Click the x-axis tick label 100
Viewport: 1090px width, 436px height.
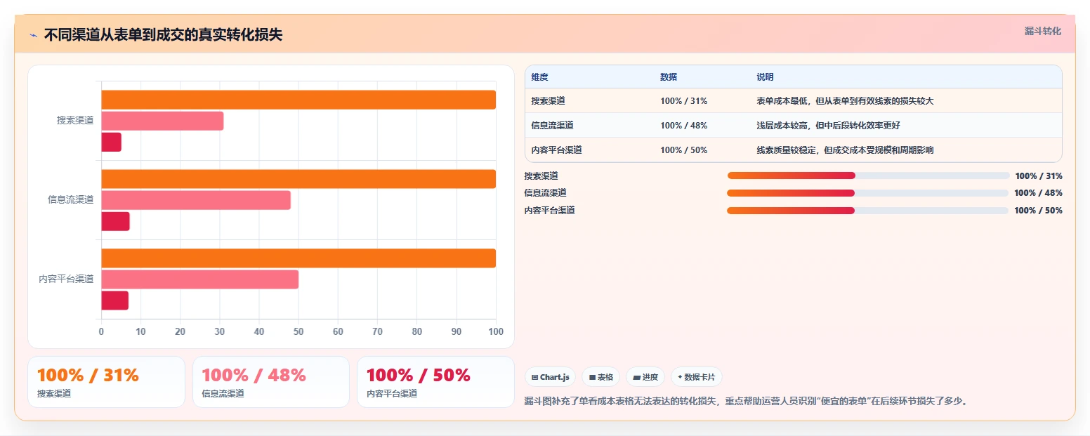[496, 331]
